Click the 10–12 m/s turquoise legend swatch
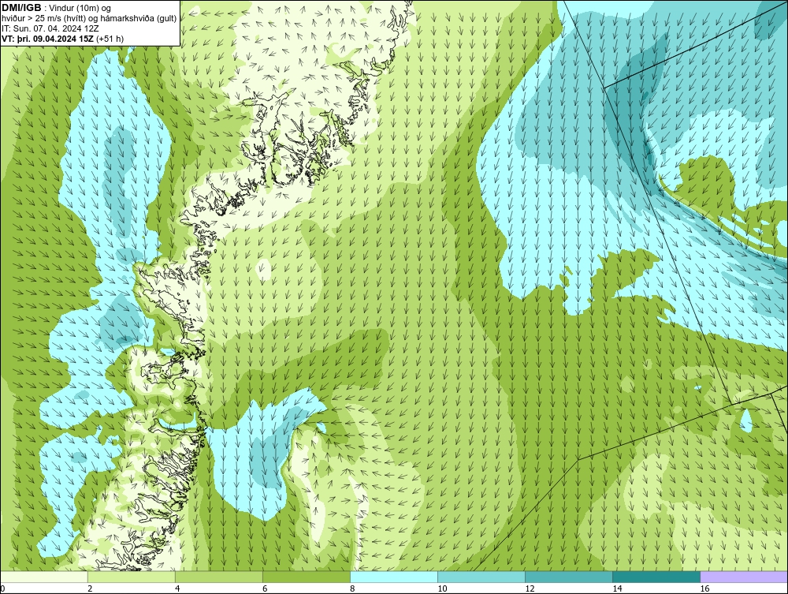 click(x=481, y=577)
